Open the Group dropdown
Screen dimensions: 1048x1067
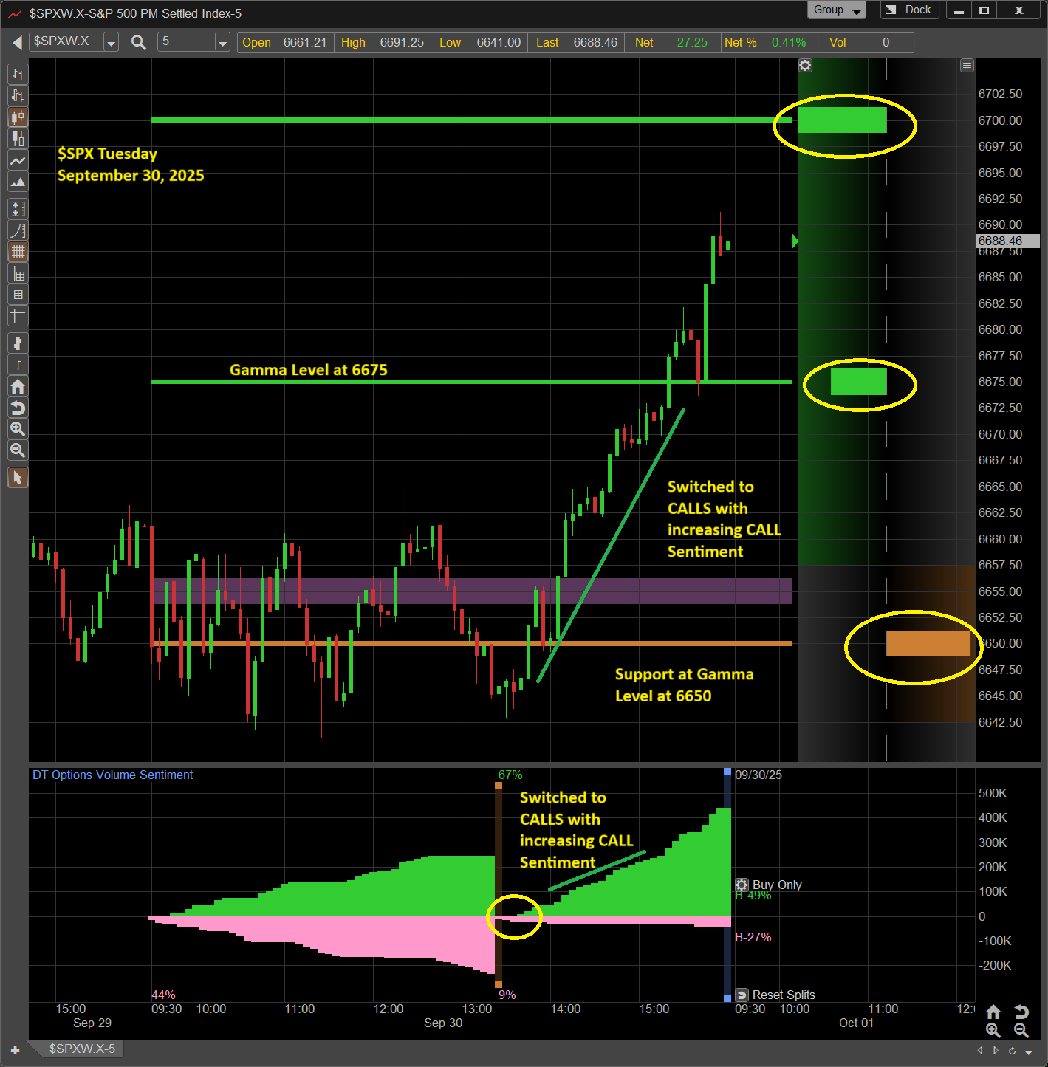click(837, 10)
